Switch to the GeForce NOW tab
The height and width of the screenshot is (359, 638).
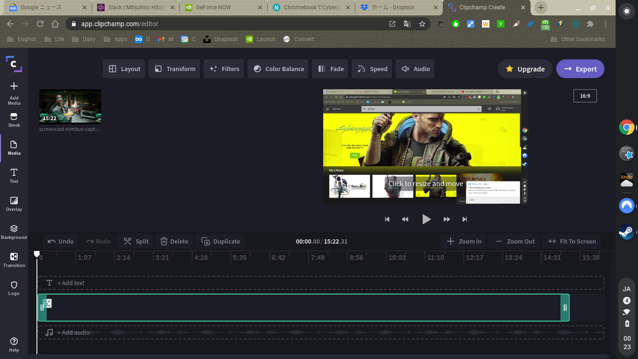[222, 7]
